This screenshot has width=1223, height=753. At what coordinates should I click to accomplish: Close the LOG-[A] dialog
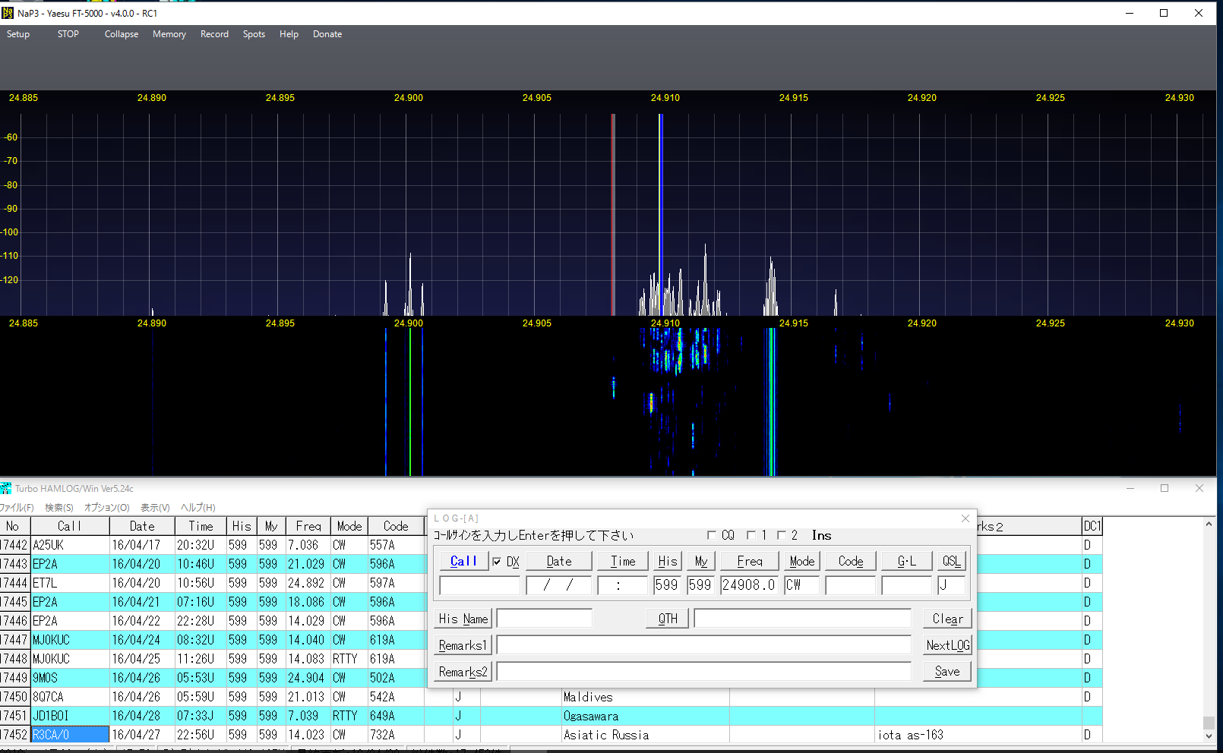pos(965,518)
